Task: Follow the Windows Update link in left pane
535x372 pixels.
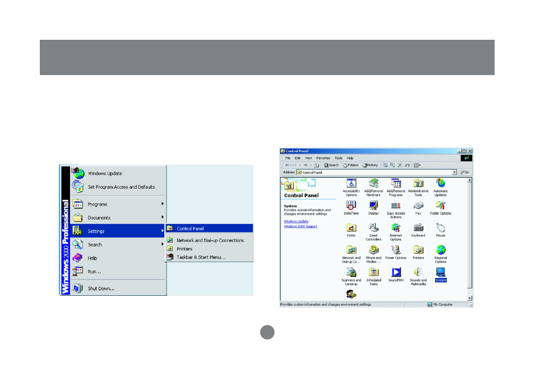Action: (296, 222)
